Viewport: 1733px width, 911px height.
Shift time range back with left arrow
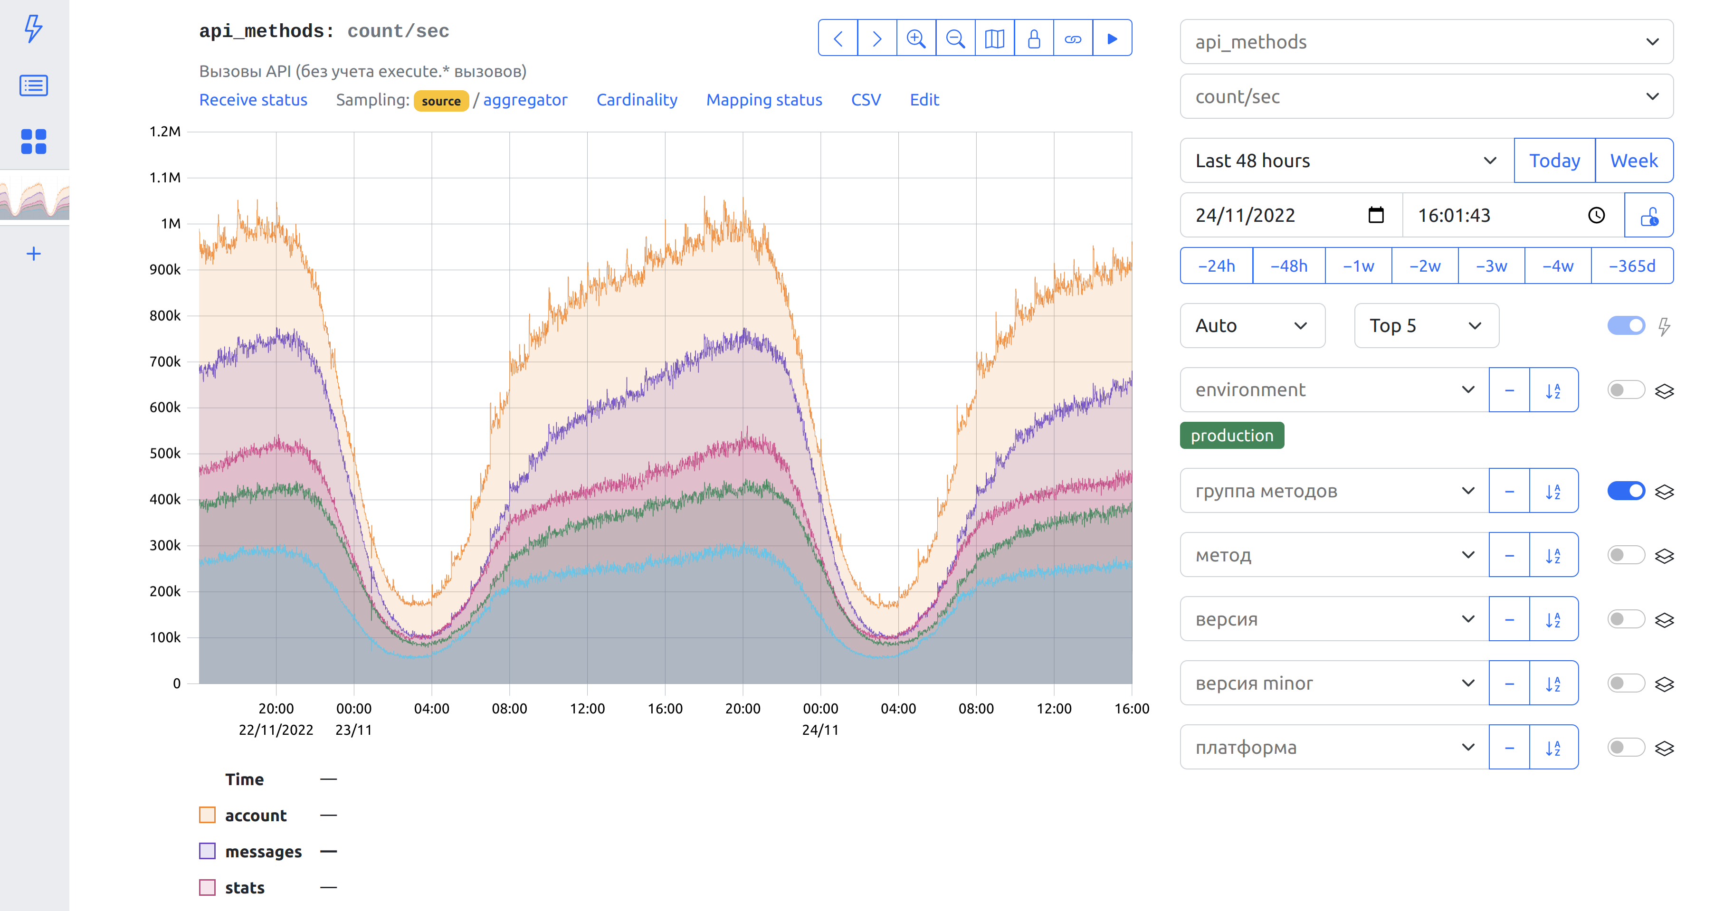[838, 38]
